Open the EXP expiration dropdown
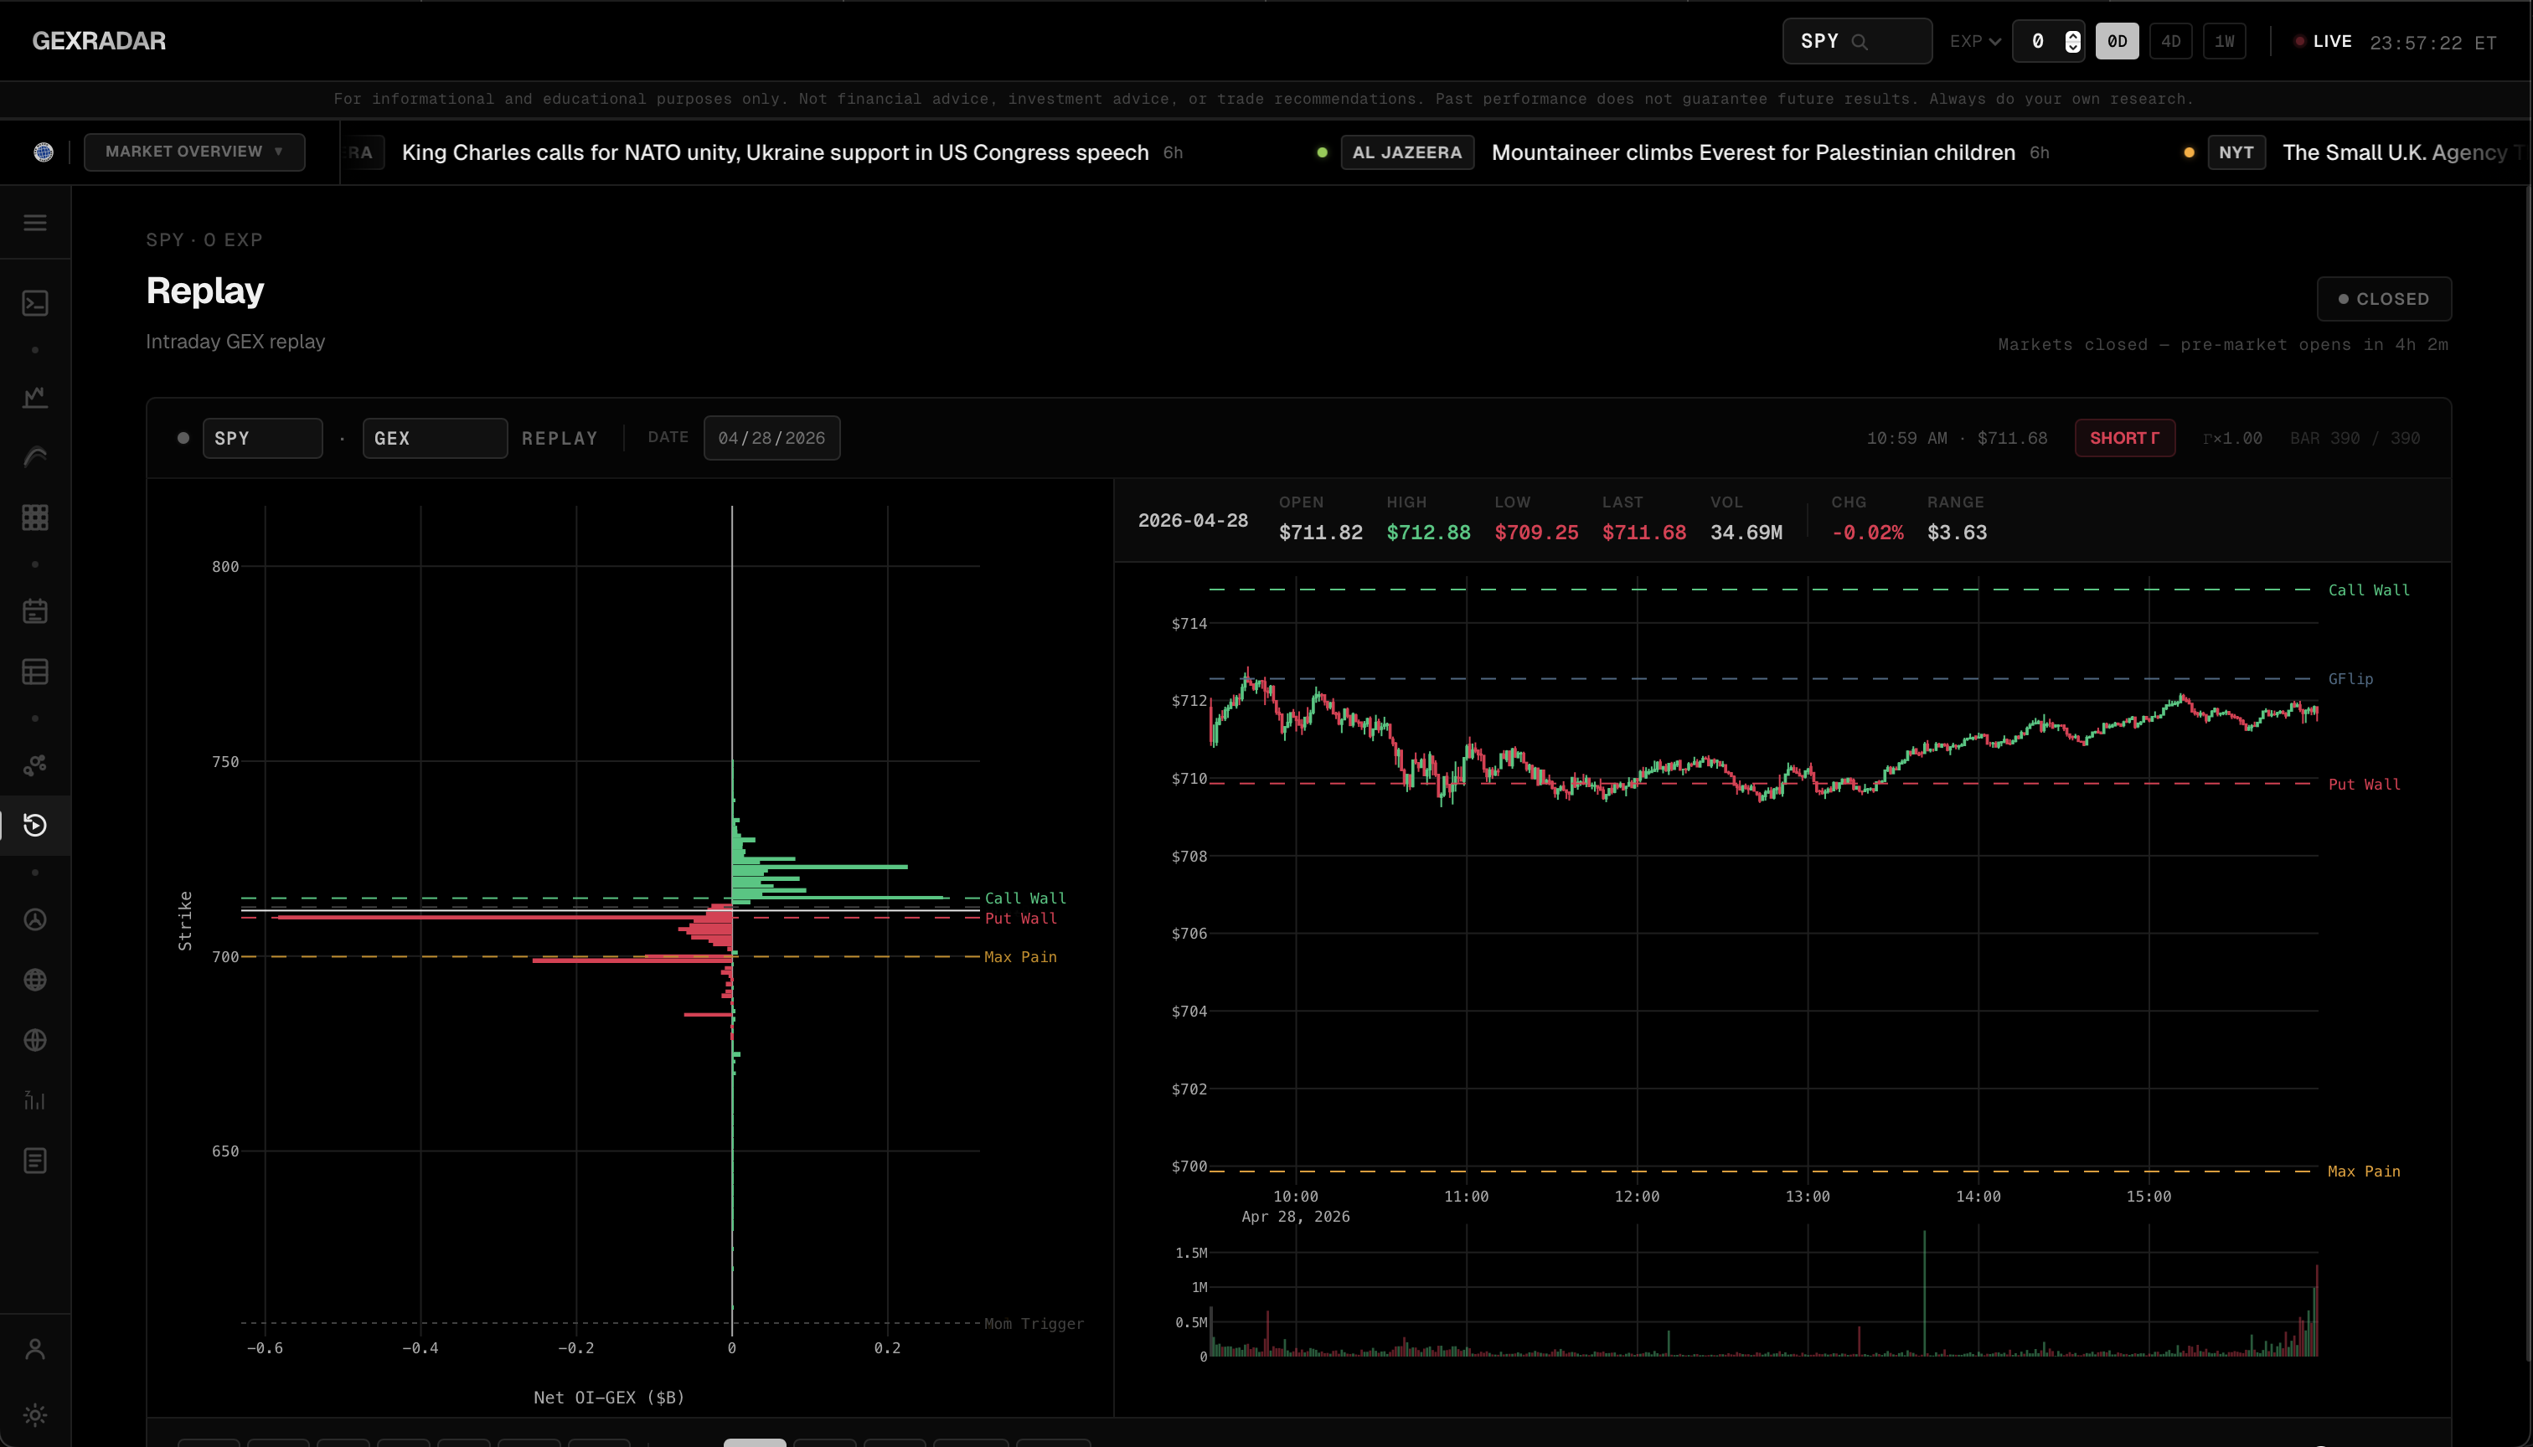The height and width of the screenshot is (1447, 2533). 1975,42
